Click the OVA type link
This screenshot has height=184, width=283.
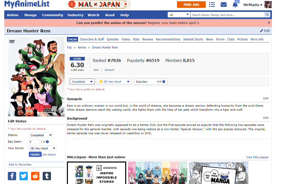pyautogui.click(x=96, y=70)
